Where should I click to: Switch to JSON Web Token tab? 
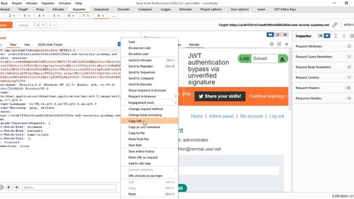[50, 45]
